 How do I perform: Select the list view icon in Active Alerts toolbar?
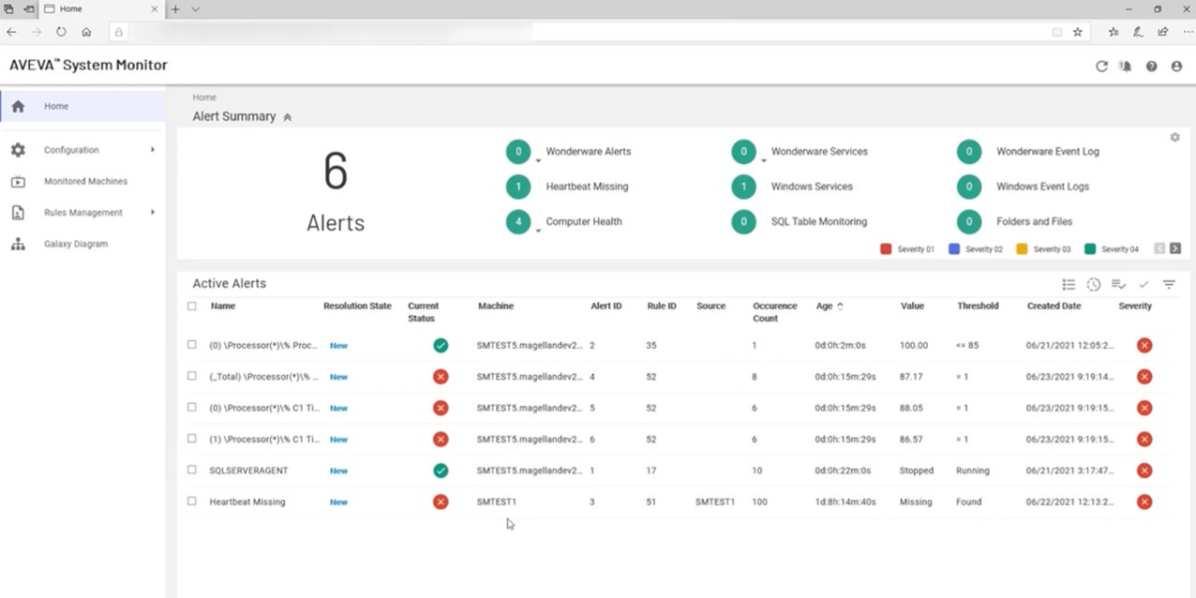(1068, 284)
